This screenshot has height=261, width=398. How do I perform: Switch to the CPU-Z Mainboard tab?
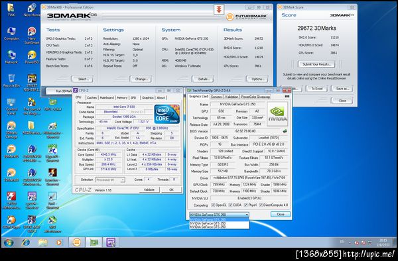pyautogui.click(x=107, y=97)
